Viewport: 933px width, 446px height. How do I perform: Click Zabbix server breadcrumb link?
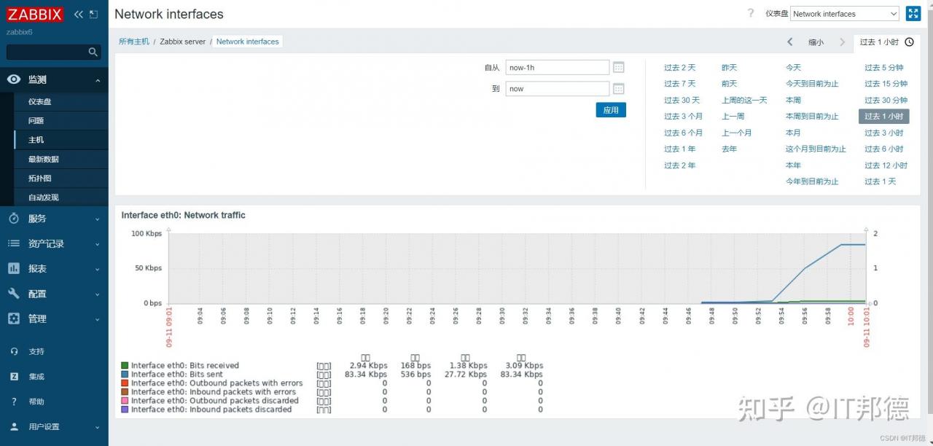(x=183, y=42)
